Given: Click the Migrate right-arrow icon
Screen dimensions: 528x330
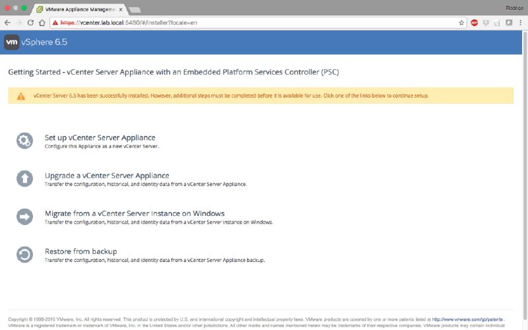Looking at the screenshot, I should tap(24, 216).
